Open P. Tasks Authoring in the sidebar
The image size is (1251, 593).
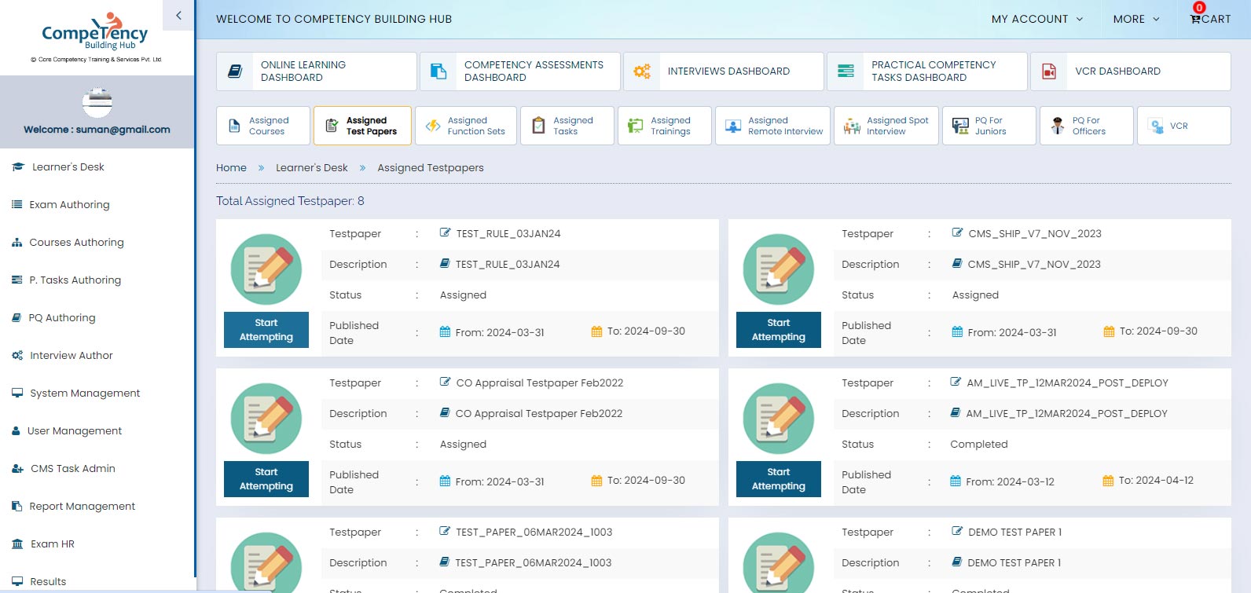(75, 280)
